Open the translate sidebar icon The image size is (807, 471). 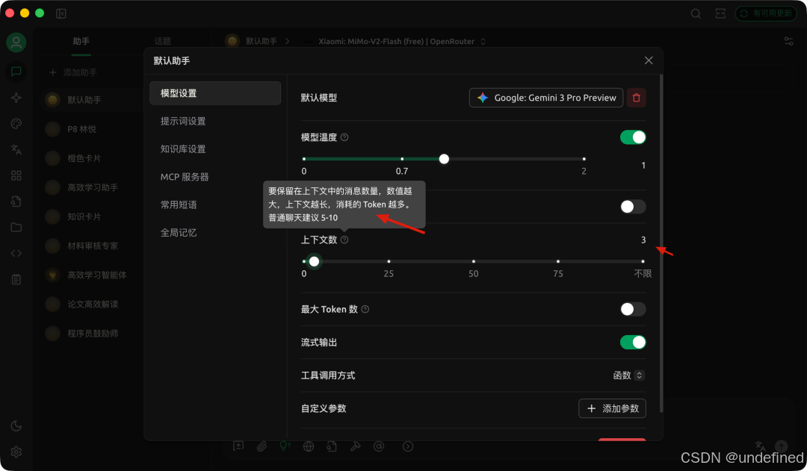16,149
